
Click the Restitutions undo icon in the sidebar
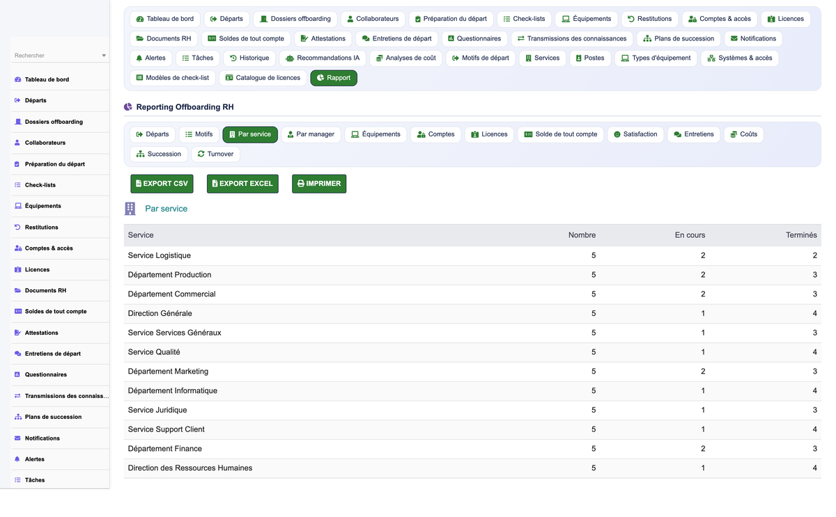(17, 227)
